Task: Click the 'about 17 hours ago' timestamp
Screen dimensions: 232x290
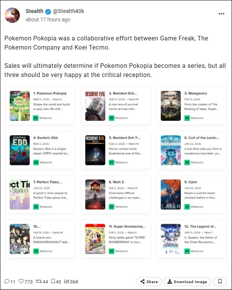Action: point(48,19)
